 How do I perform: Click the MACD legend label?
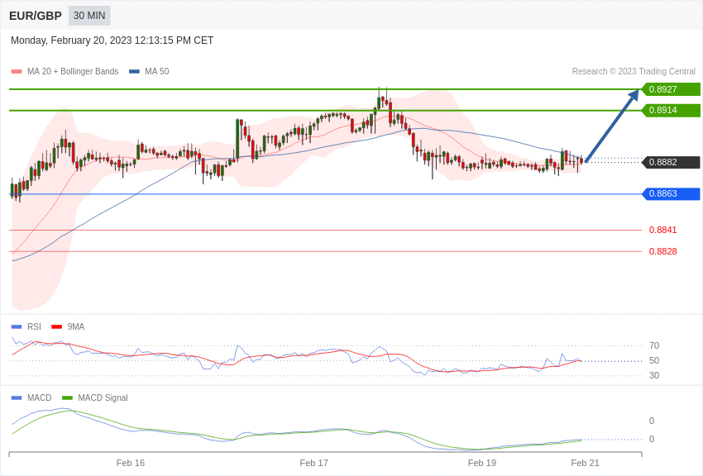(x=40, y=397)
